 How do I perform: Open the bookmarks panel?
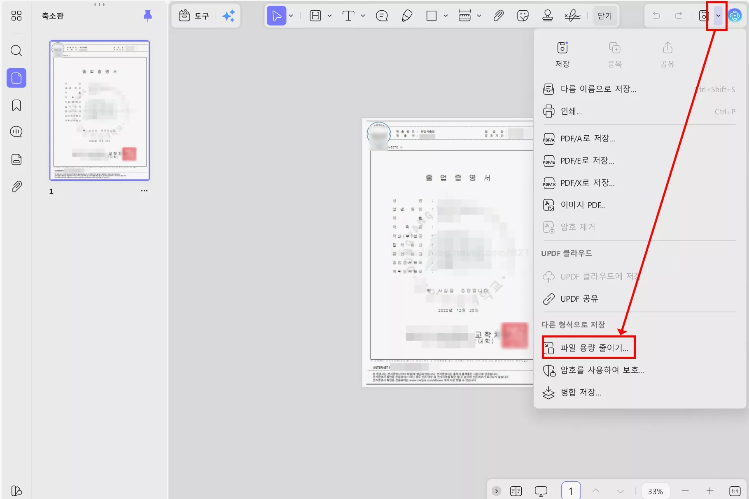pyautogui.click(x=16, y=105)
